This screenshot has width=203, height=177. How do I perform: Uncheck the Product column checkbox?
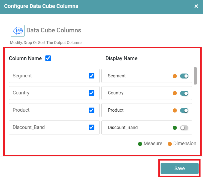pos(91,110)
